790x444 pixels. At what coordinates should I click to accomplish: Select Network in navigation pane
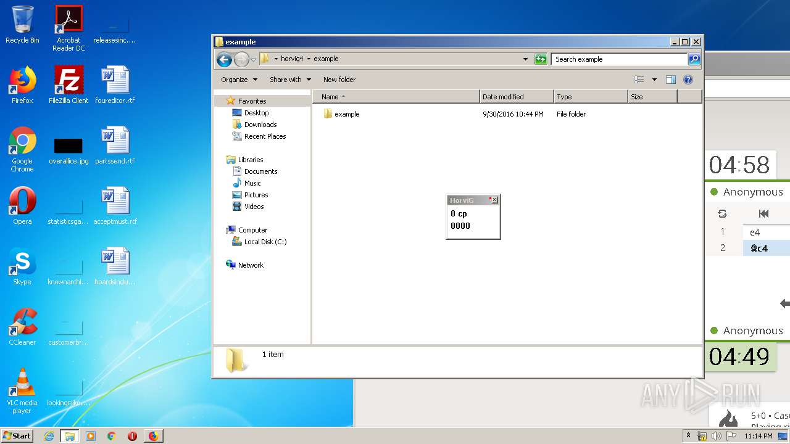point(251,265)
